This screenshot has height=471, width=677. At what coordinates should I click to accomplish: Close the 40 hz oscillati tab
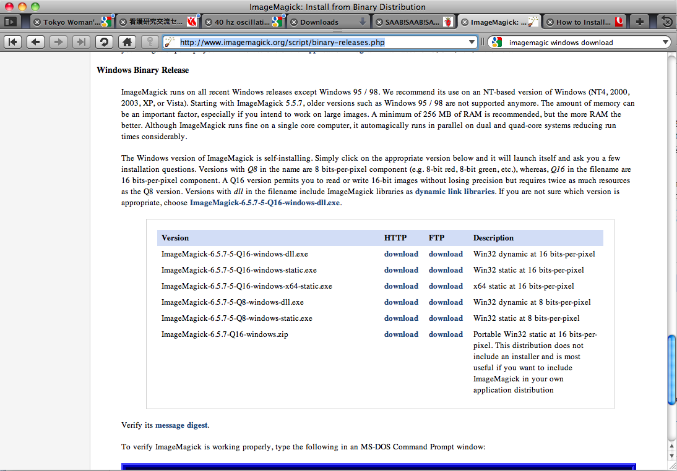(208, 22)
